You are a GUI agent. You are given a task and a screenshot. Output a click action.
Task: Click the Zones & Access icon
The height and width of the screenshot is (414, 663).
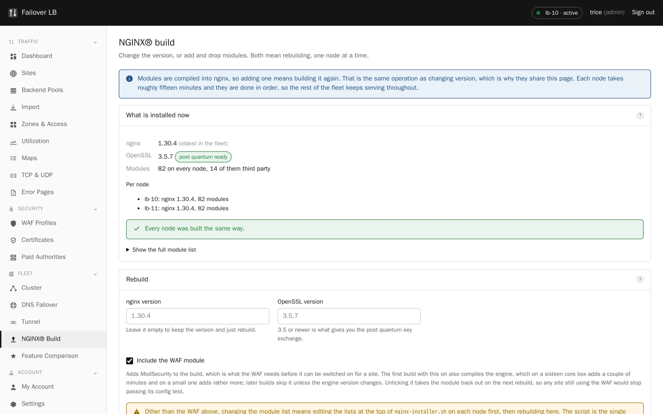(x=13, y=124)
